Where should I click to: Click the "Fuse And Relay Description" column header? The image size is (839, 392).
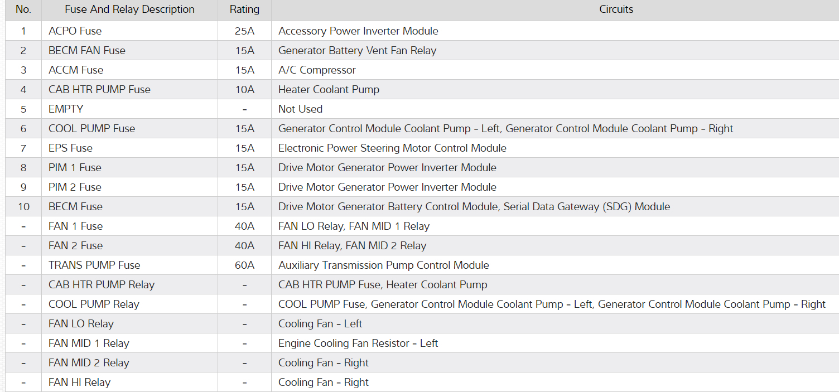129,9
